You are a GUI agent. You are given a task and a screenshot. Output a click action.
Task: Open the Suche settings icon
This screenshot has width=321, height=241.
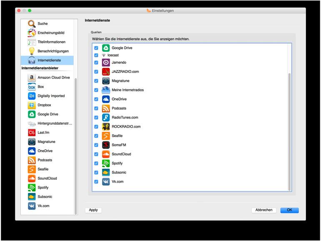click(x=32, y=23)
